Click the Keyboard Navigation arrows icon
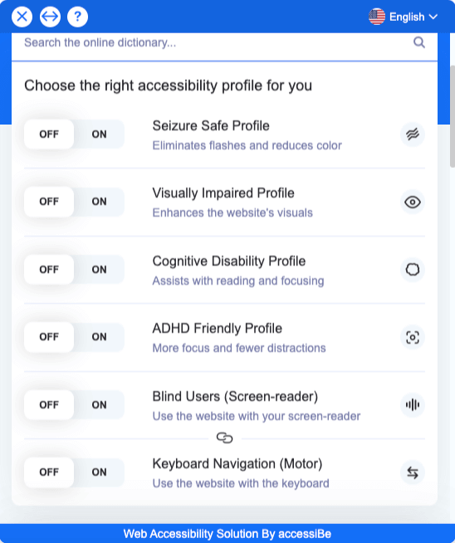The width and height of the screenshot is (455, 543). (x=413, y=472)
